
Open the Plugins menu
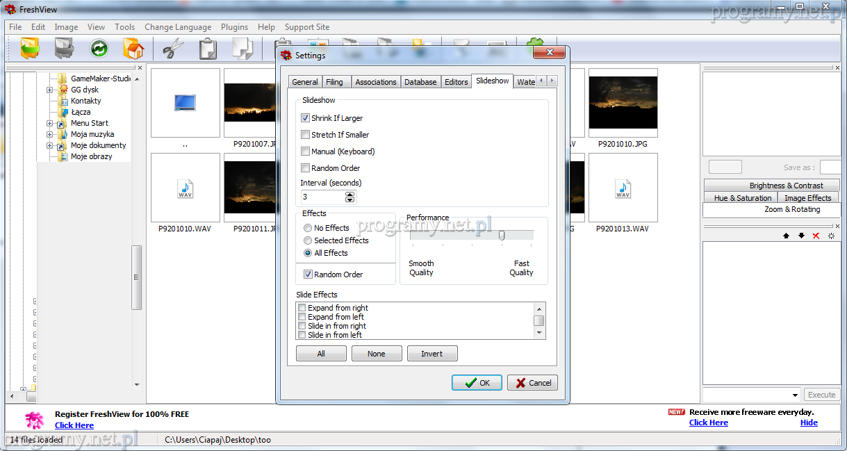click(x=234, y=27)
